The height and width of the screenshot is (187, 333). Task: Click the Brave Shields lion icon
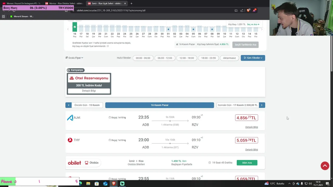248,10
